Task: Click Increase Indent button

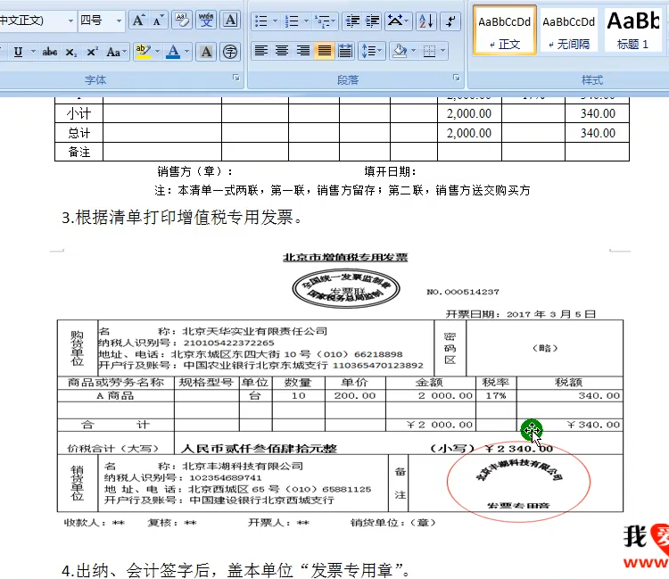Action: point(372,21)
